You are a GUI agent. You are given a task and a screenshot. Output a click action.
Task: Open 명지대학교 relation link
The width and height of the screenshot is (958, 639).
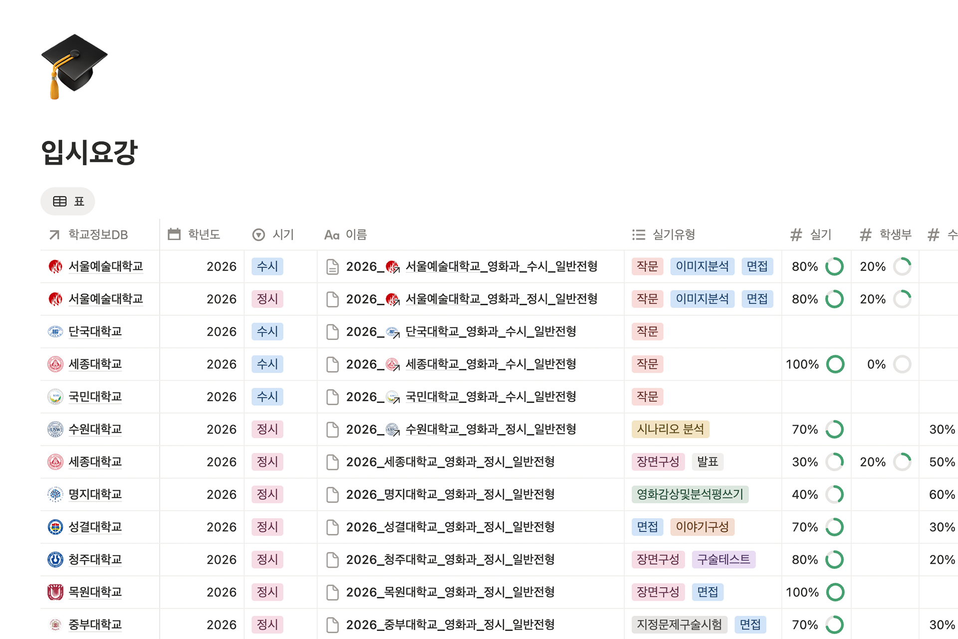(95, 494)
